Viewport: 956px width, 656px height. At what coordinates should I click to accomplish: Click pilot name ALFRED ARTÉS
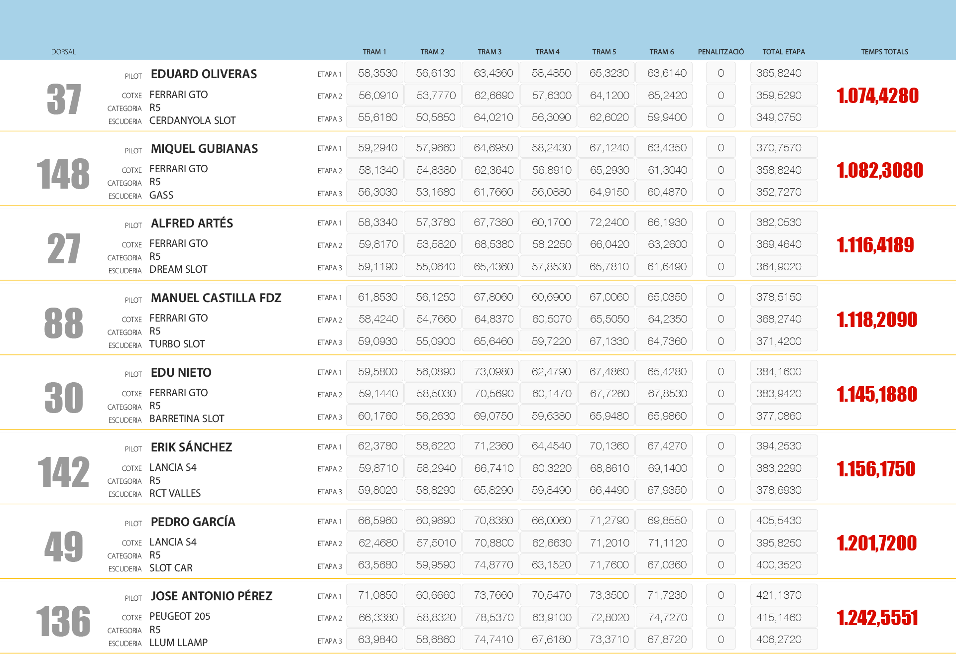[192, 223]
